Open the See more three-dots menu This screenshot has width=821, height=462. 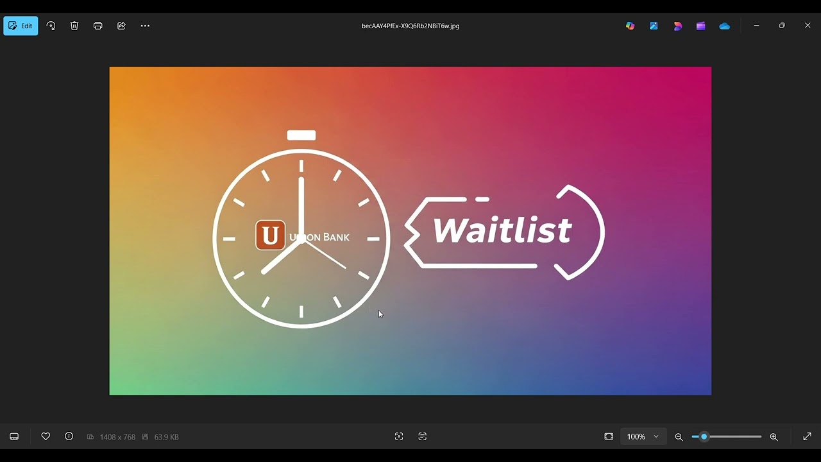click(x=145, y=26)
